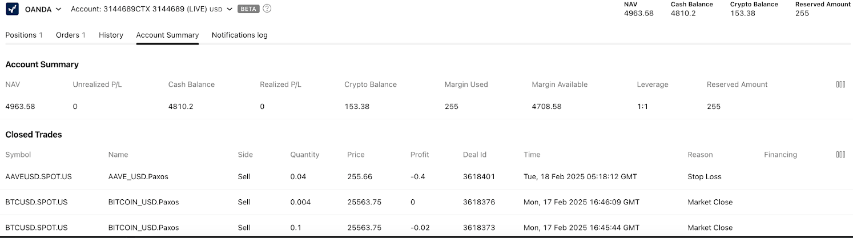The width and height of the screenshot is (853, 238).
Task: Switch to the Positions tab
Action: click(24, 35)
